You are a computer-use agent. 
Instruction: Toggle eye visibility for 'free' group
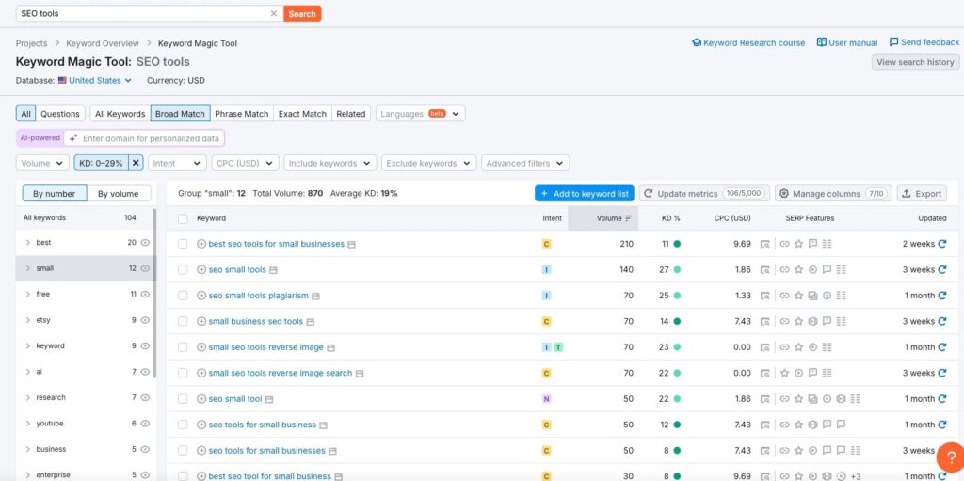coord(145,294)
